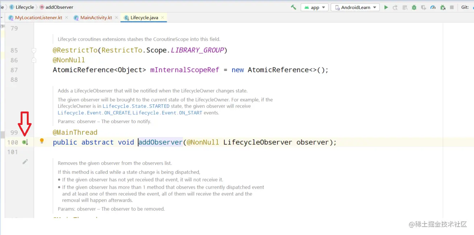Close the MyLocationListener.kt tab
This screenshot has height=235, width=474.
pyautogui.click(x=66, y=17)
